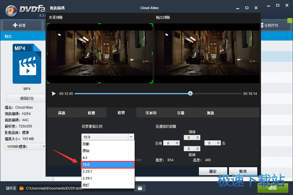Select 2.39:1 aspect ratio option
The image size is (293, 195).
(108, 178)
